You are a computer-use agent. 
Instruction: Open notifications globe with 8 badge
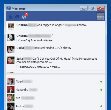[x=25, y=16]
